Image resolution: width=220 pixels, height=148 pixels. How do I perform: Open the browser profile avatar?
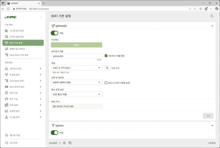(206, 9)
